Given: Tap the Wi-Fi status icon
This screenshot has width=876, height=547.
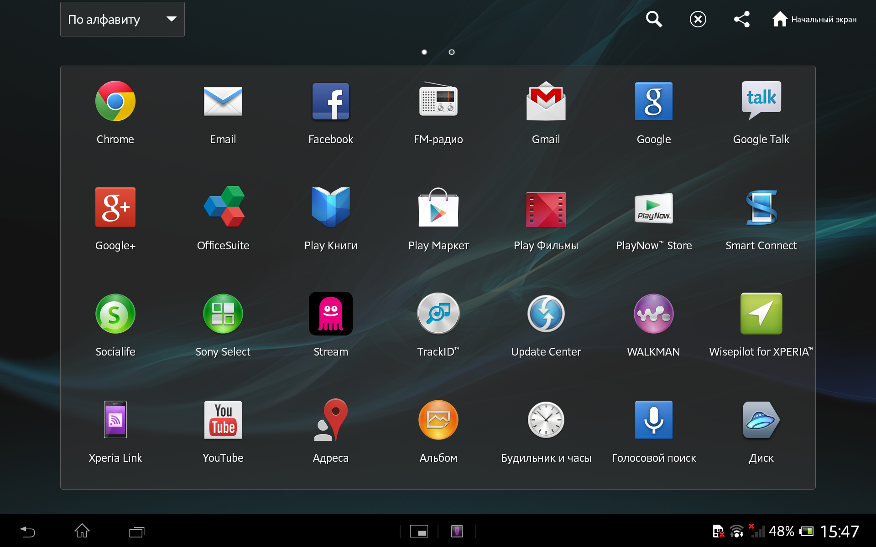Looking at the screenshot, I should pos(736,532).
